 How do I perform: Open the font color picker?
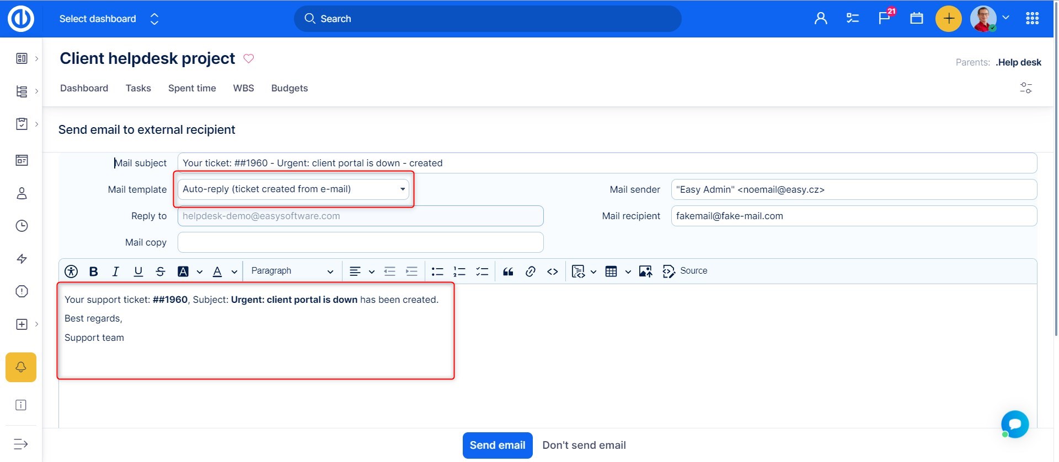(218, 271)
